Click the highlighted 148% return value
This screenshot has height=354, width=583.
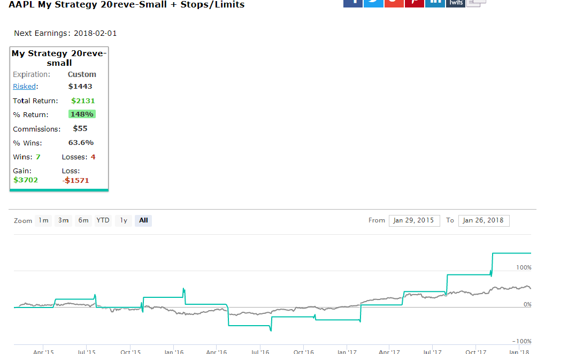[82, 114]
